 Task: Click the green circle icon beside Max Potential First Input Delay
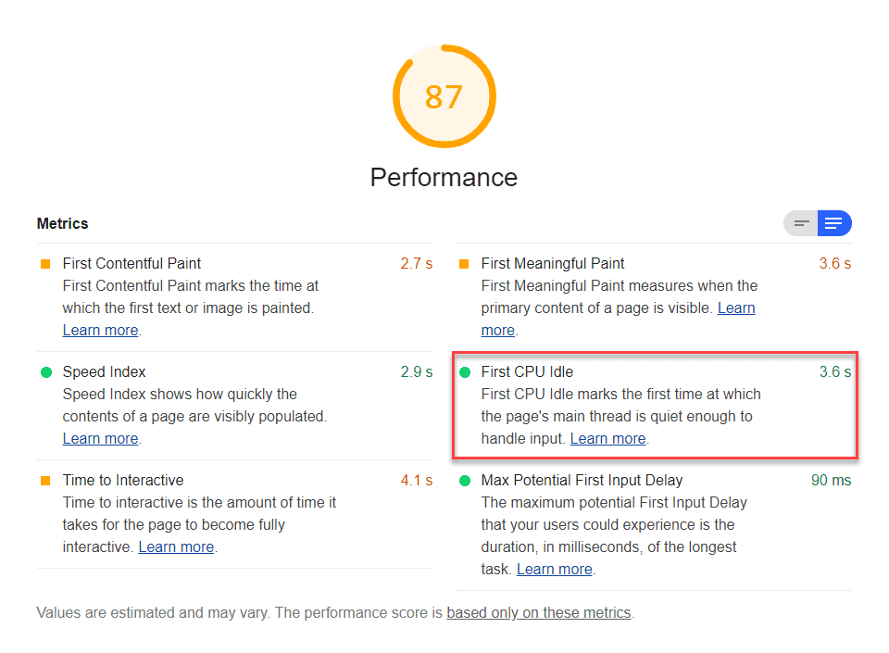click(463, 480)
